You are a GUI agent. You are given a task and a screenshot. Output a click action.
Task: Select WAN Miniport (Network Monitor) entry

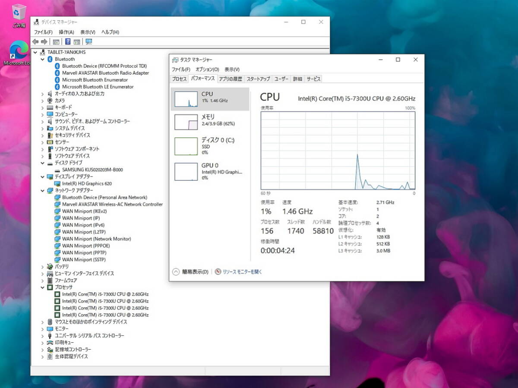pyautogui.click(x=97, y=239)
